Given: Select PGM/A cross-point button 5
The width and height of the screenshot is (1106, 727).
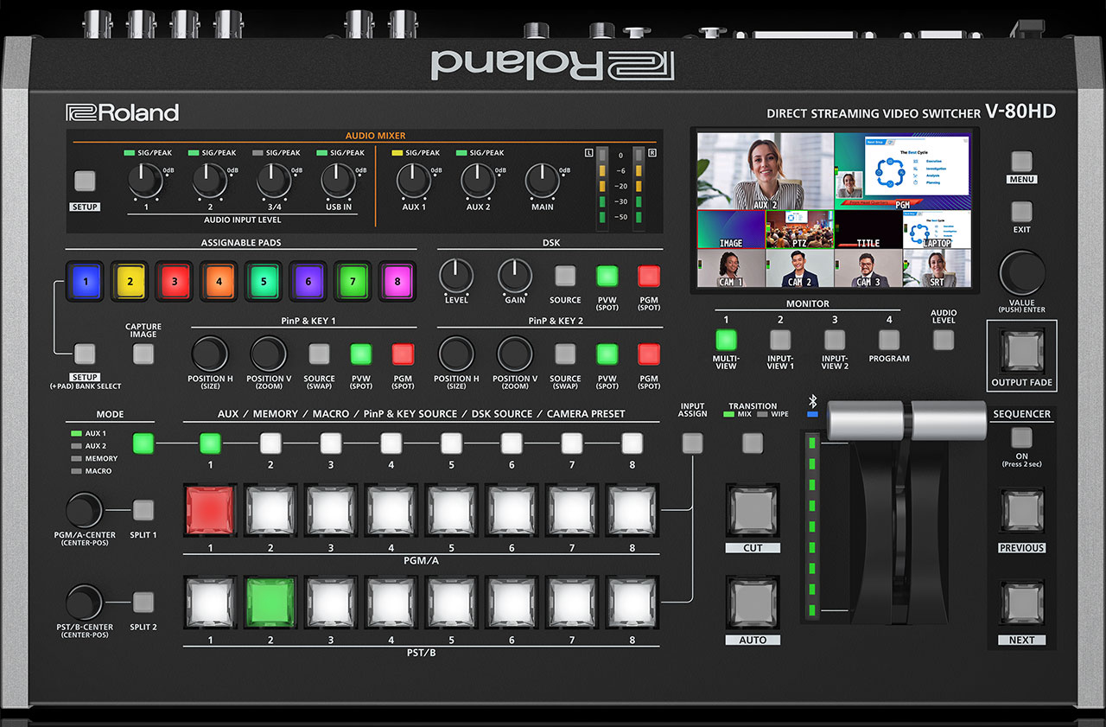Looking at the screenshot, I should click(451, 510).
